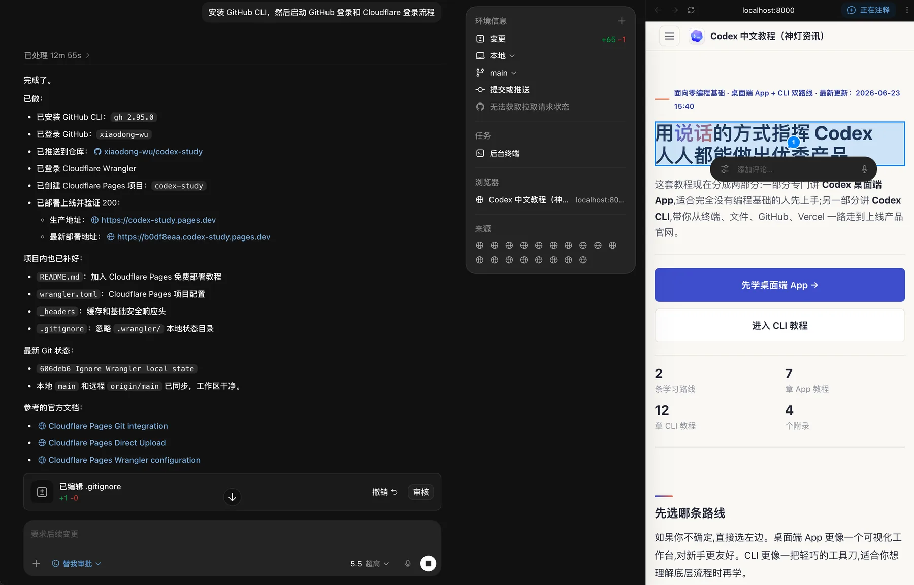Click diff file icon beside 已编辑 .gitignore
Image resolution: width=914 pixels, height=585 pixels.
pyautogui.click(x=42, y=492)
